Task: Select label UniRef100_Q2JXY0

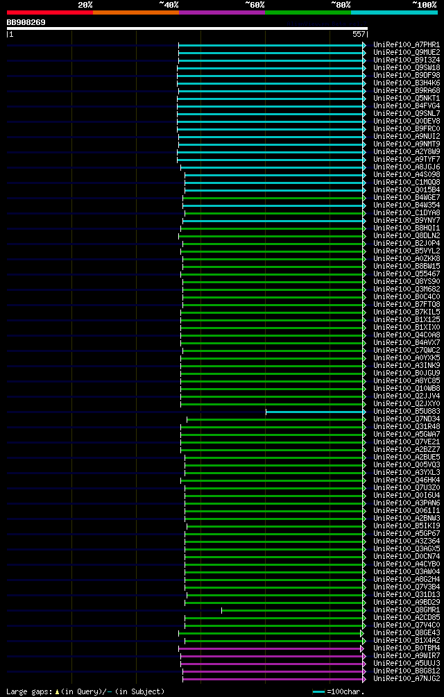Action: click(x=407, y=403)
